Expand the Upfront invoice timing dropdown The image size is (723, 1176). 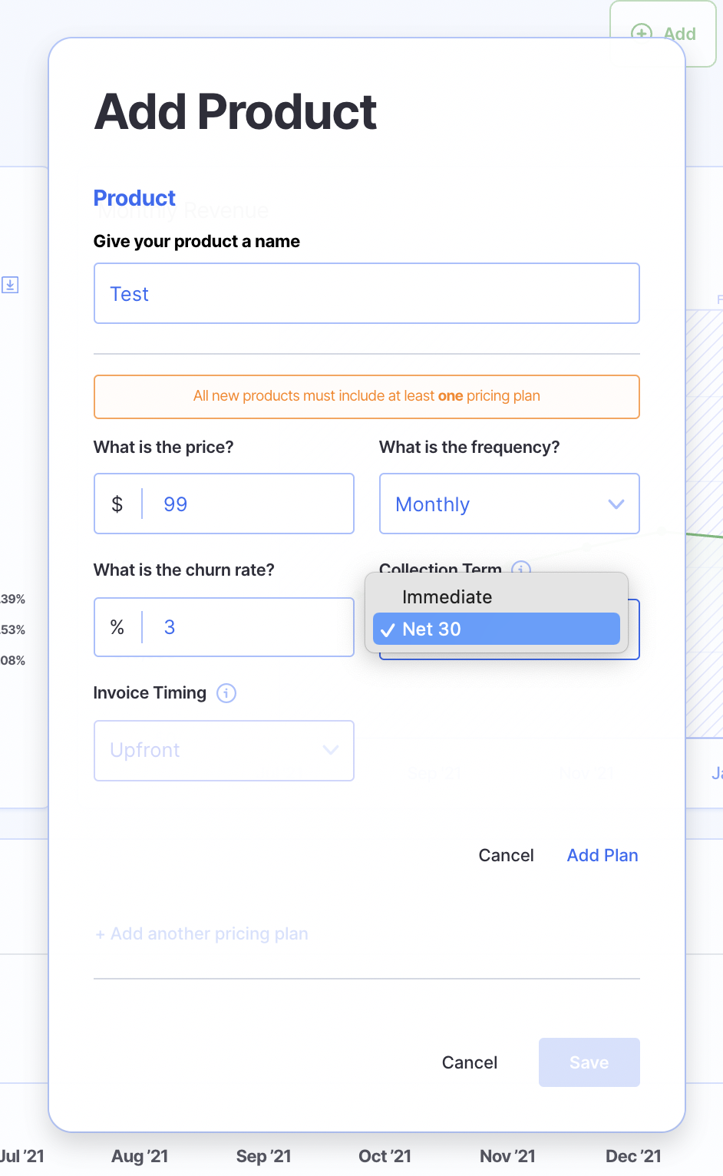(x=223, y=751)
